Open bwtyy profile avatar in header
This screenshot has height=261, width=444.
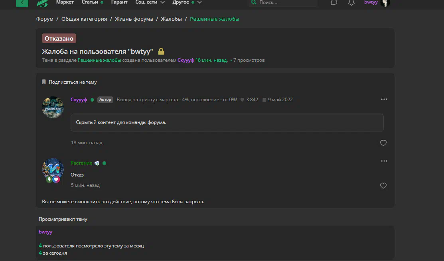click(385, 3)
